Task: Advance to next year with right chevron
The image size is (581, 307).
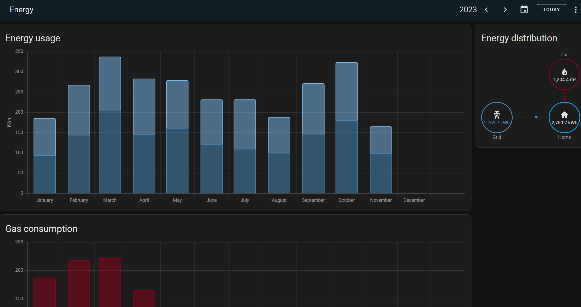Action: click(x=505, y=10)
